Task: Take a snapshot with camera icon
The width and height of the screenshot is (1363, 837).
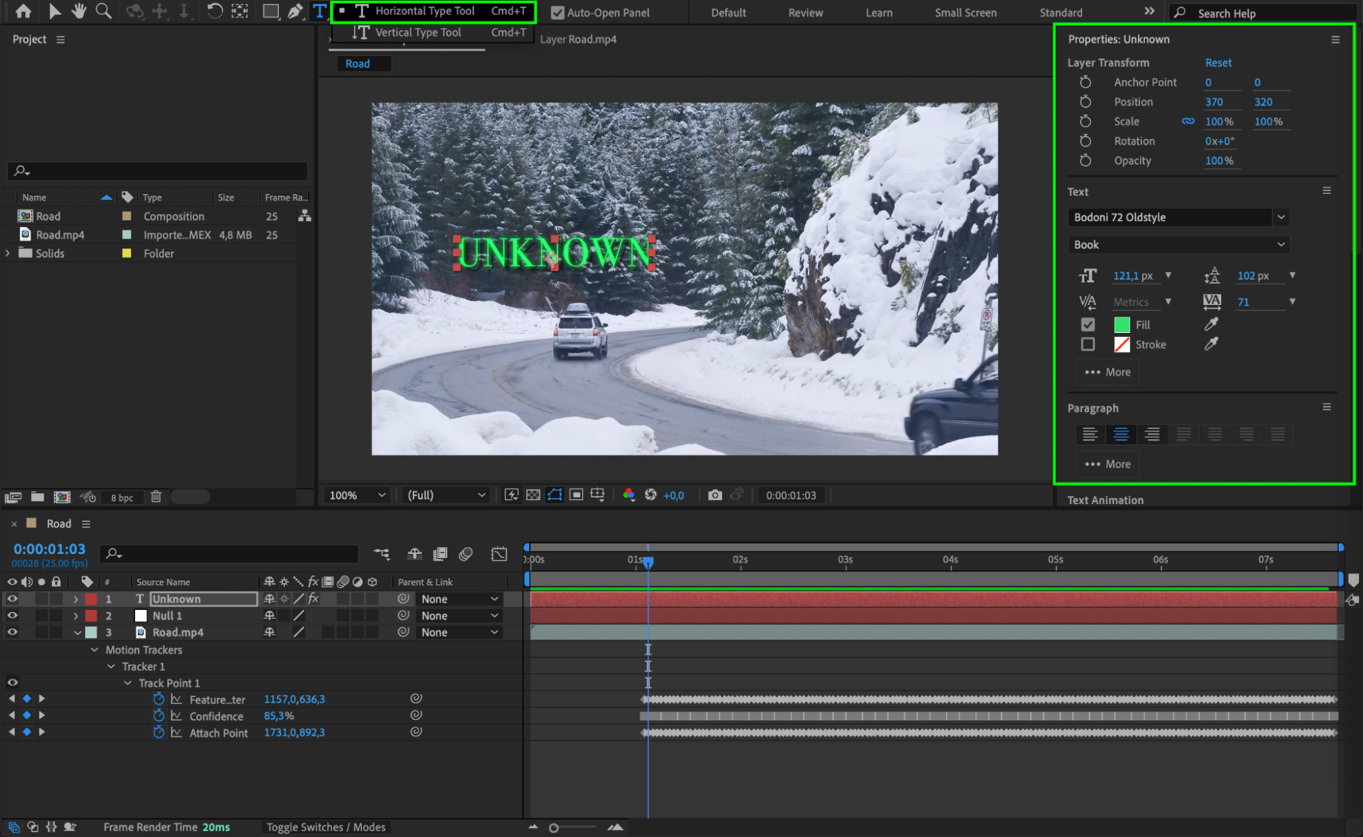Action: pyautogui.click(x=715, y=495)
